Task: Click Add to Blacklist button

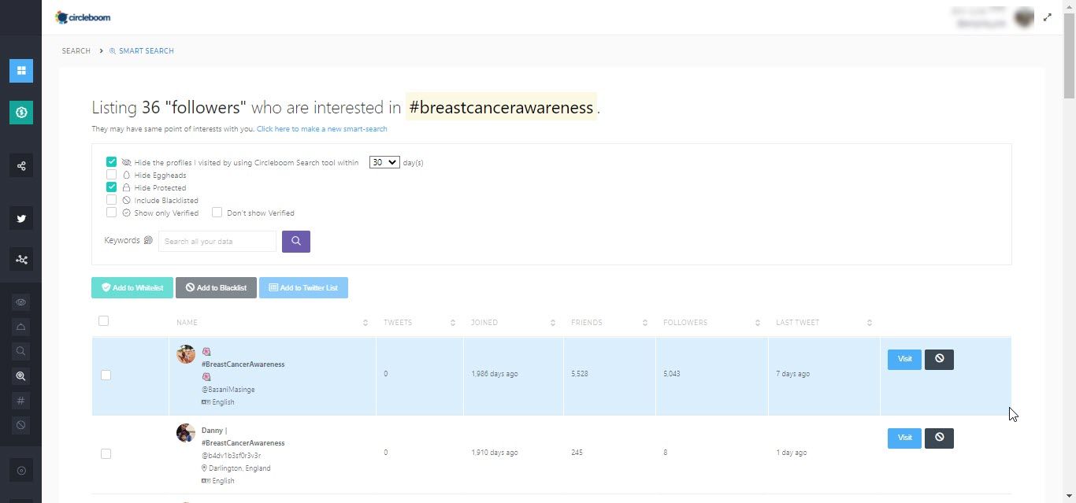Action: 216,288
